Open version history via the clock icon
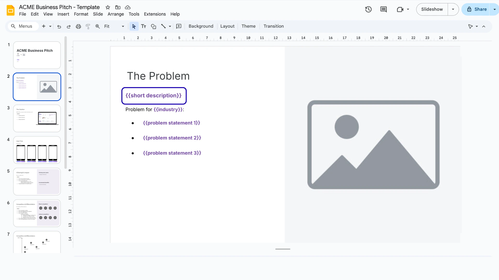The height and width of the screenshot is (280, 499). (x=368, y=9)
